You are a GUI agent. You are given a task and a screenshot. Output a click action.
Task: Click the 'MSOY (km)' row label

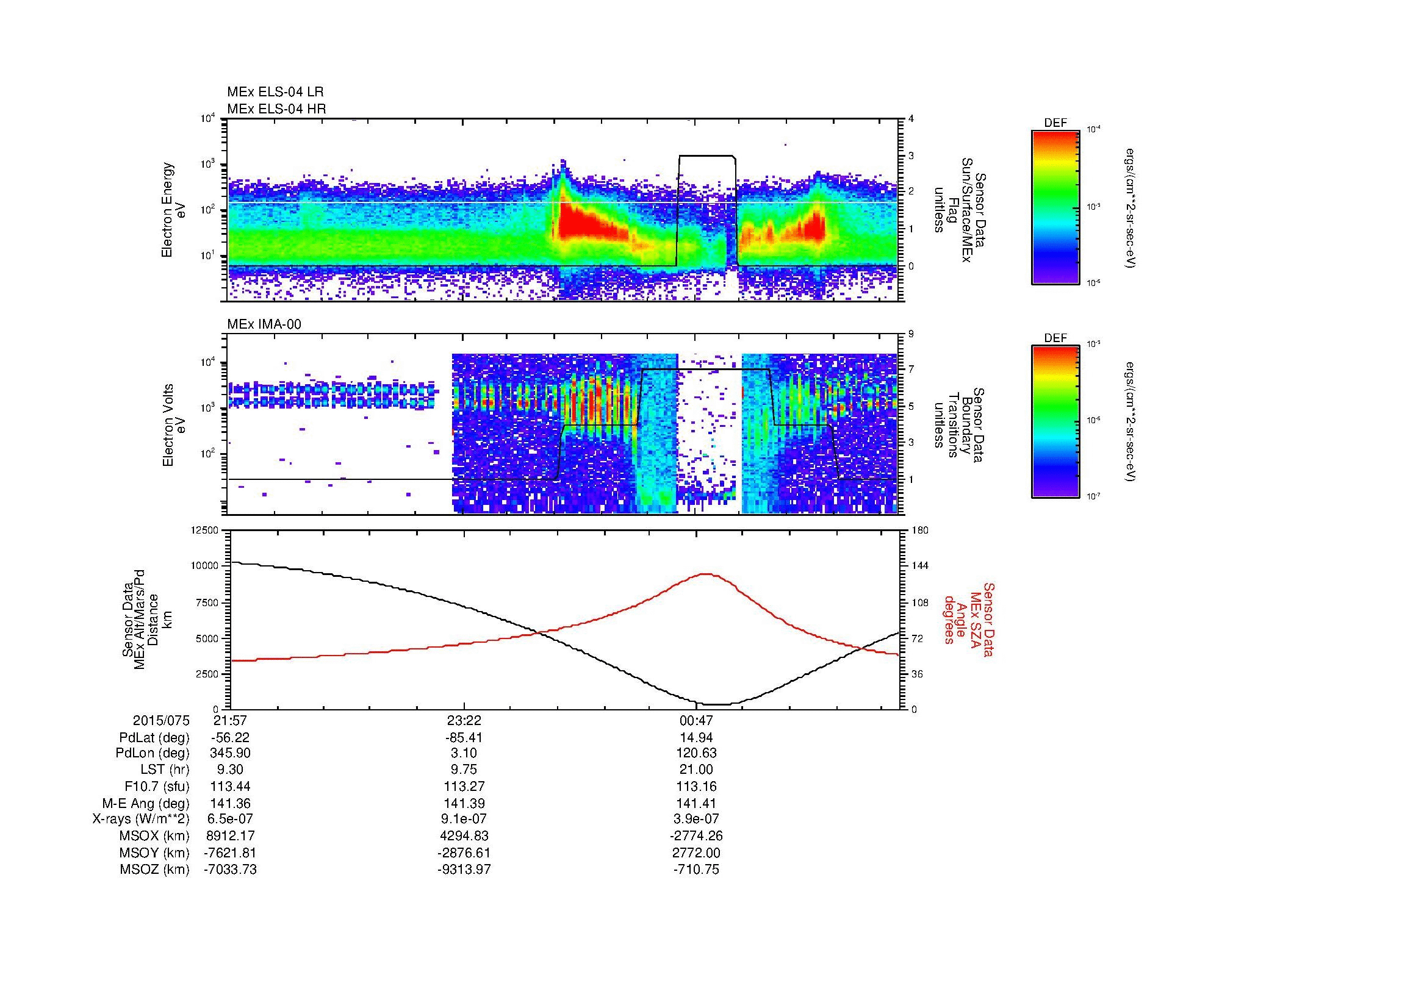155,853
